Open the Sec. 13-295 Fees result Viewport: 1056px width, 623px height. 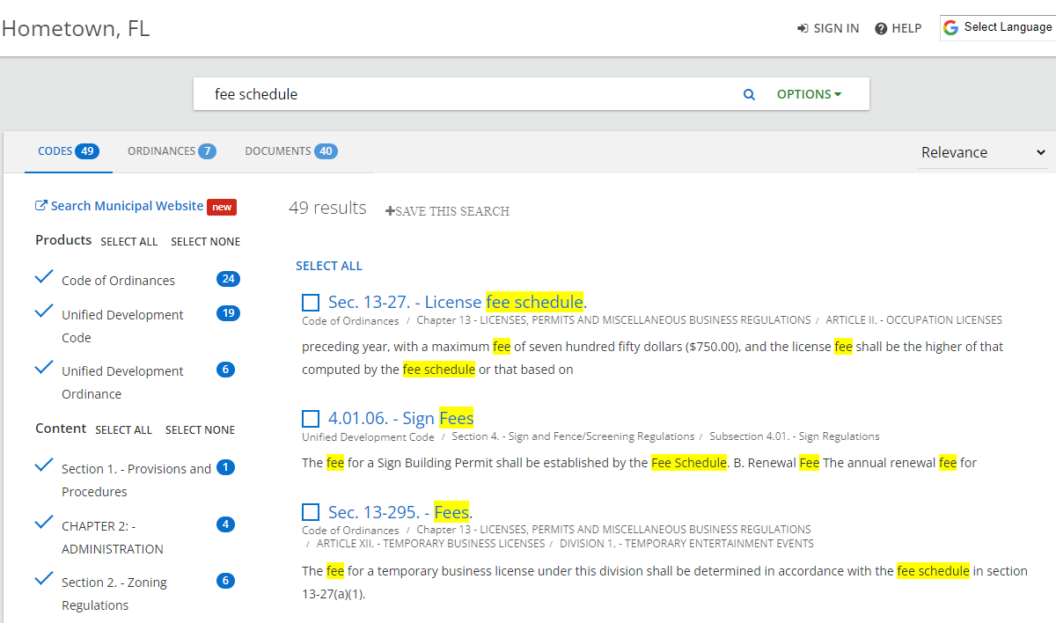[x=400, y=511]
